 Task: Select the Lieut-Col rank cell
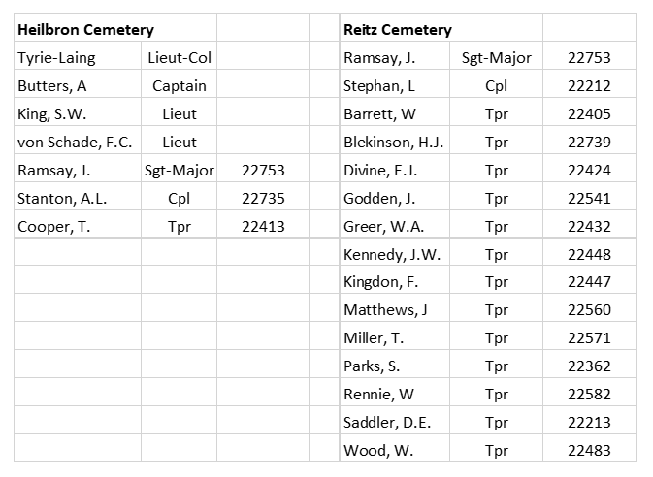[x=180, y=56]
